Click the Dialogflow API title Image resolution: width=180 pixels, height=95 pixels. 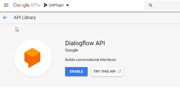85,43
